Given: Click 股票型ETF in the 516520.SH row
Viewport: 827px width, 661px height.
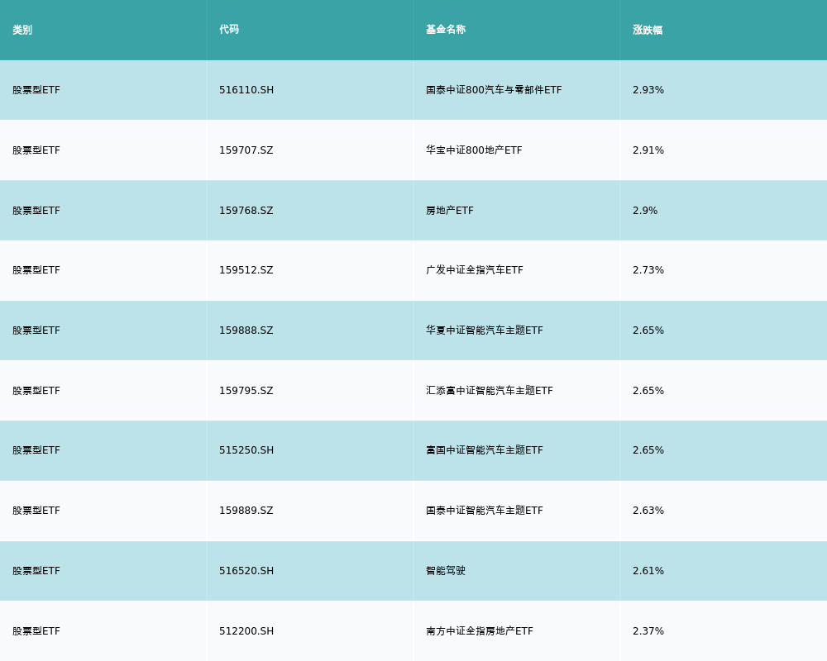Looking at the screenshot, I should 36,571.
